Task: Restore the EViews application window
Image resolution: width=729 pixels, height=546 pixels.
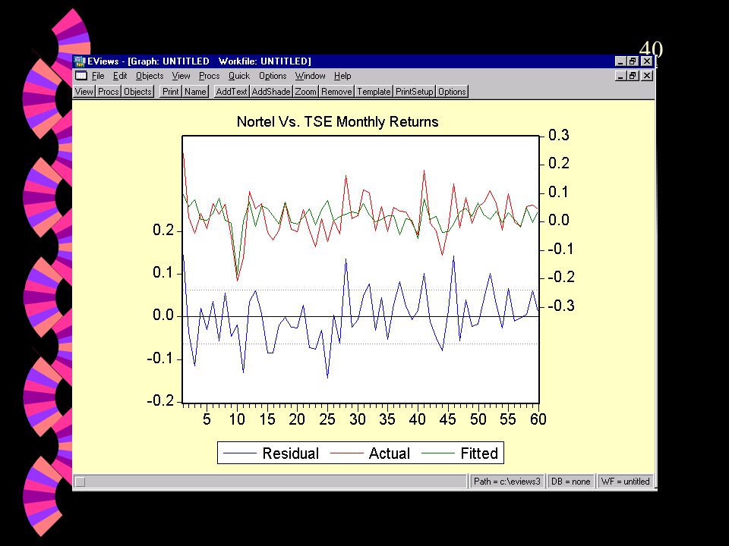Action: [633, 61]
